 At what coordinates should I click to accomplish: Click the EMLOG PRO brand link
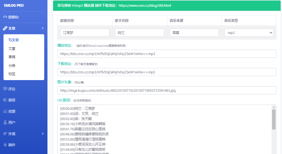click(x=14, y=5)
